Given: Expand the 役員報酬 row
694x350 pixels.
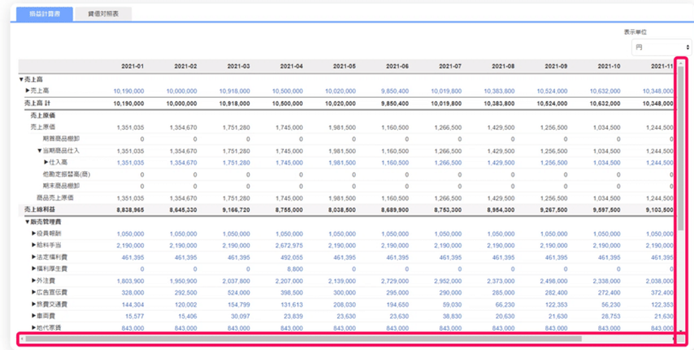Looking at the screenshot, I should pos(34,233).
